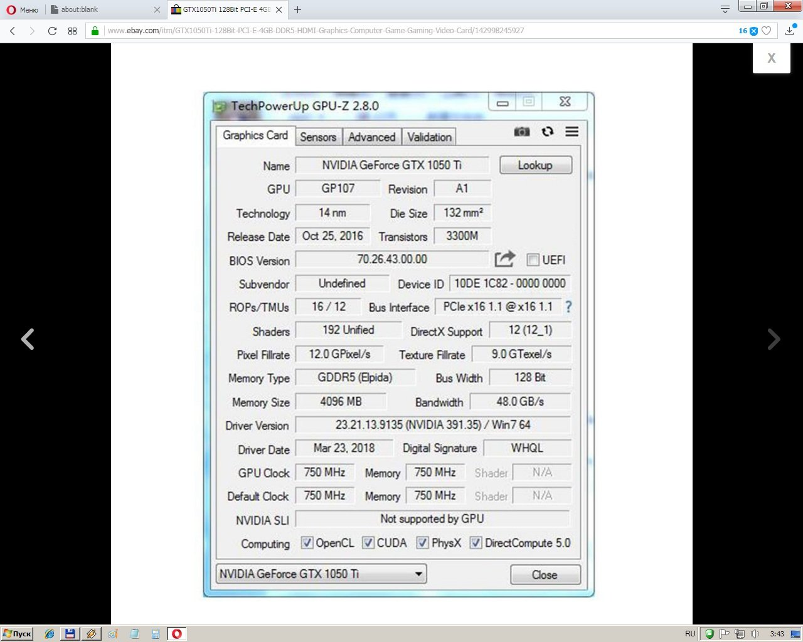The height and width of the screenshot is (642, 803).
Task: Open the network tray icon
Action: [740, 634]
